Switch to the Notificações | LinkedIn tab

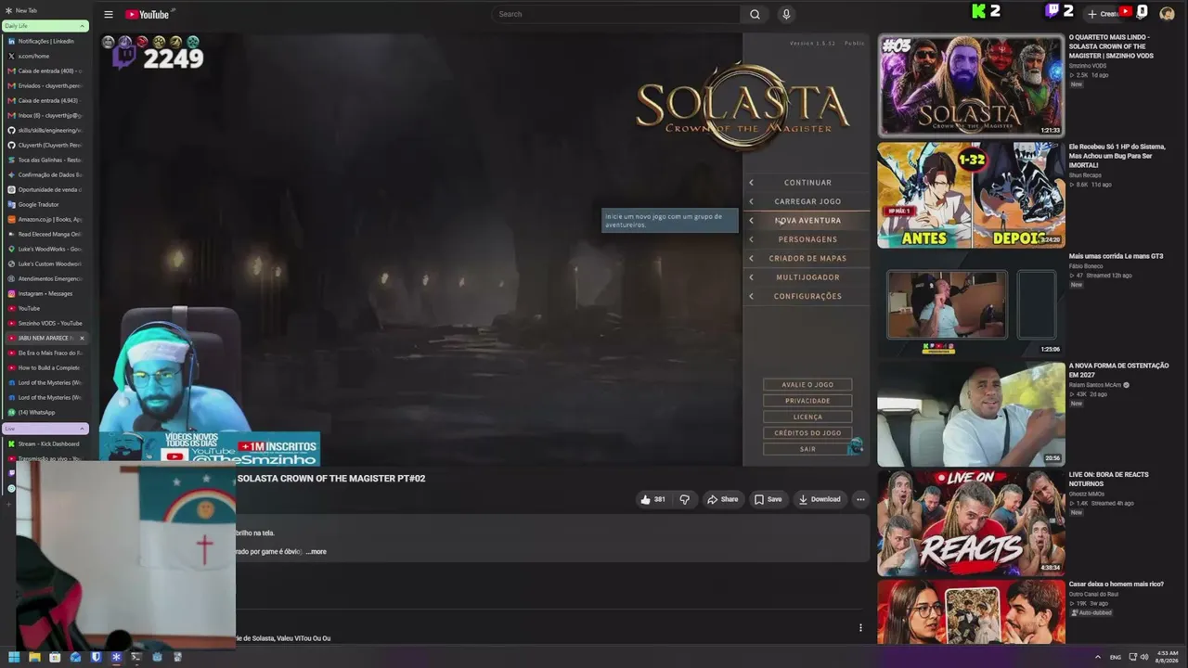pyautogui.click(x=46, y=41)
